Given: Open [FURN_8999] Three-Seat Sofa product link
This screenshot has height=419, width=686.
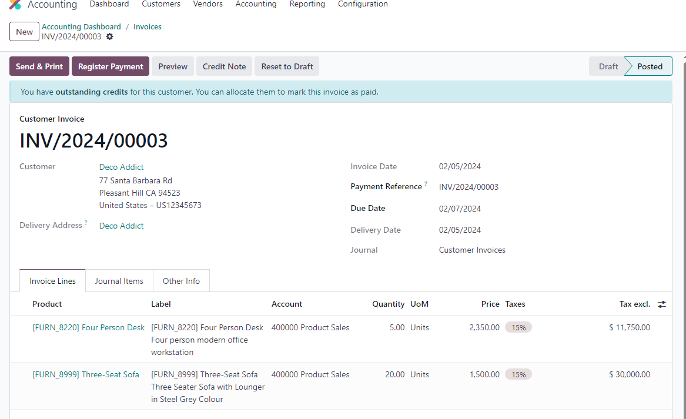Looking at the screenshot, I should (x=86, y=374).
